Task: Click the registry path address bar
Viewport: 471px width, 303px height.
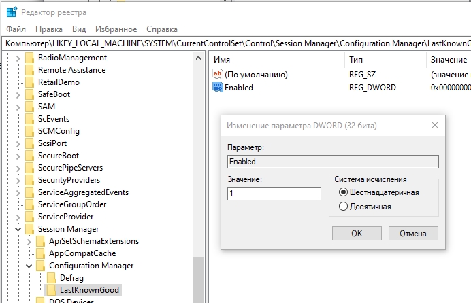Action: [x=236, y=43]
